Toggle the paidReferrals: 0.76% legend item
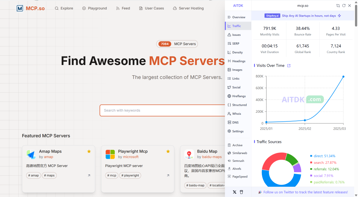 click(327, 182)
